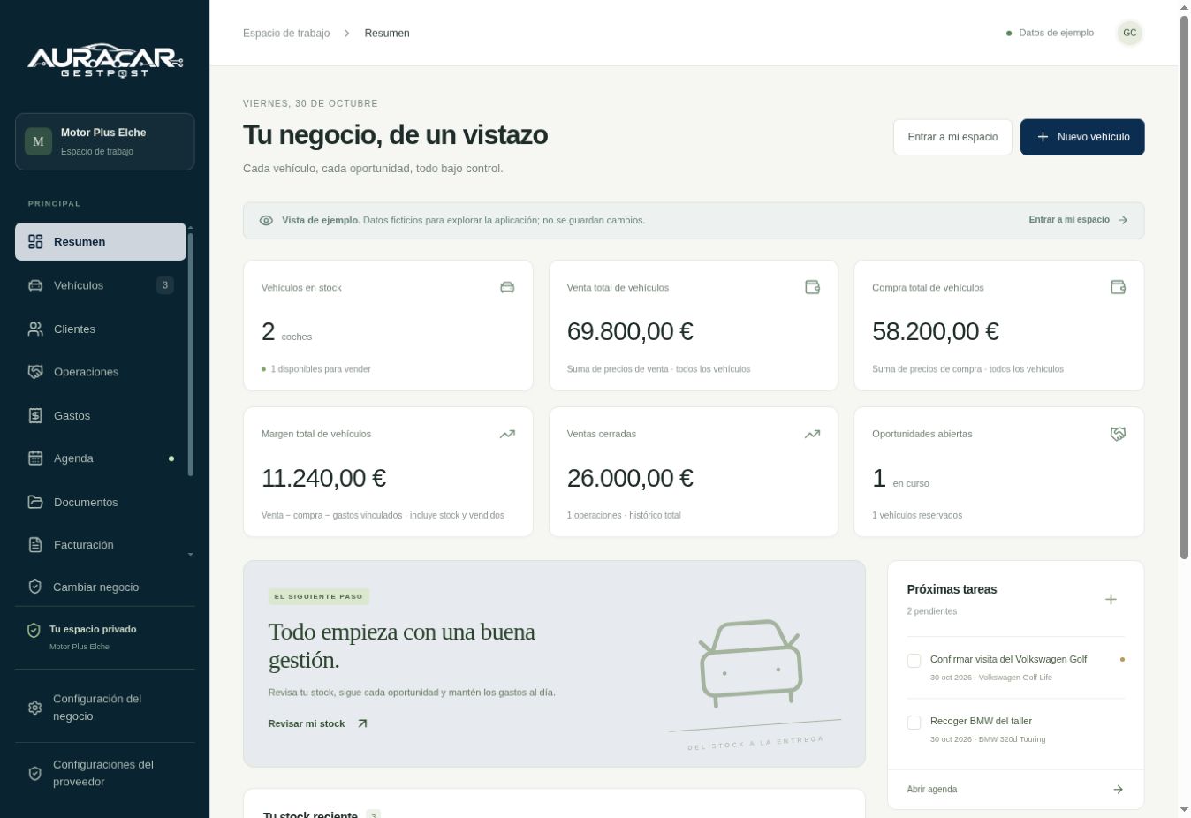The height and width of the screenshot is (818, 1191).
Task: Click the sidebar menu scrollbar
Action: pyautogui.click(x=190, y=353)
